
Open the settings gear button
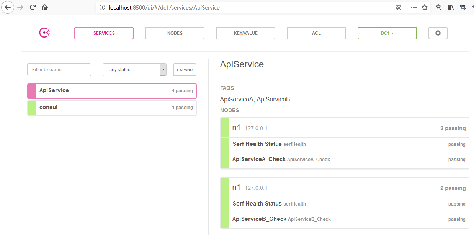point(438,33)
